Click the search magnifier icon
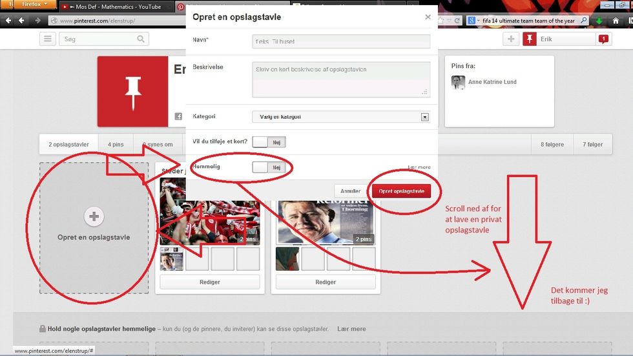 click(141, 39)
